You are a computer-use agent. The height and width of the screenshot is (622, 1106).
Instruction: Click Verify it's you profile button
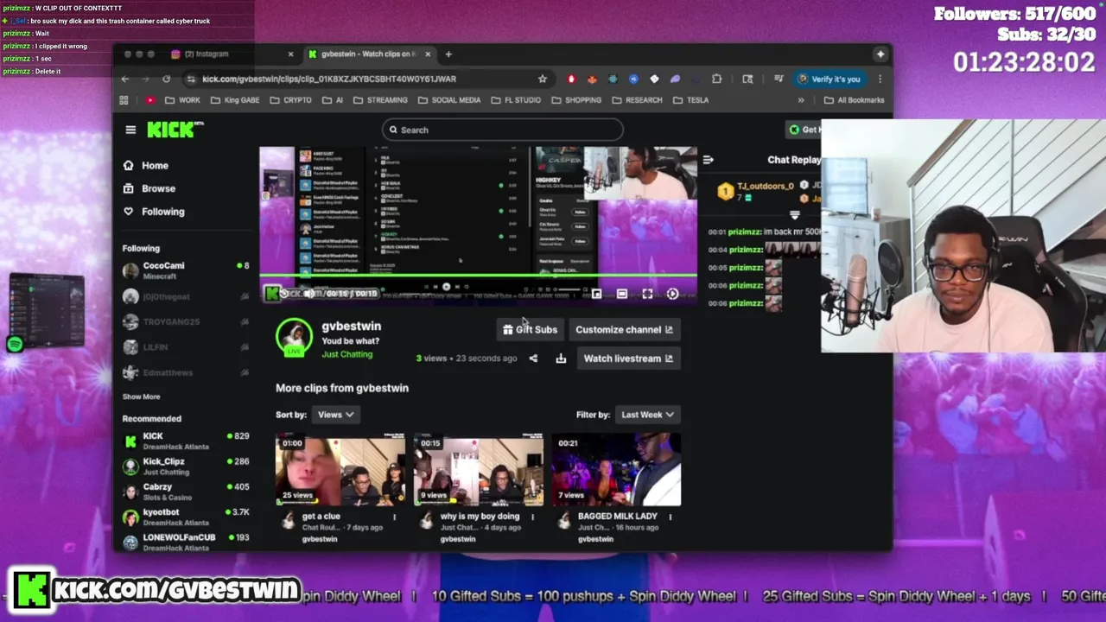point(829,79)
